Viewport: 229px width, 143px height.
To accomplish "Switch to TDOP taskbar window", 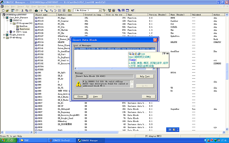I will [33, 140].
